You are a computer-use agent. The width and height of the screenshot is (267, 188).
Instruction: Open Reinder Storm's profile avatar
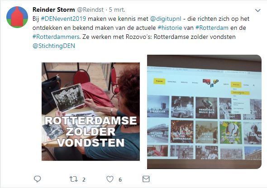(17, 17)
